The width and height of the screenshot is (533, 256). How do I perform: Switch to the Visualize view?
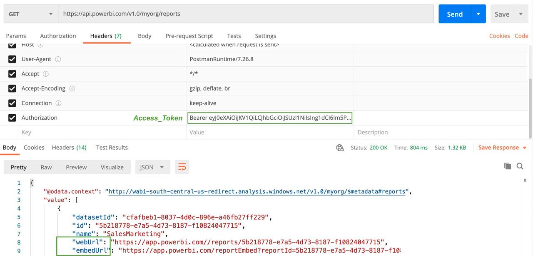112,167
